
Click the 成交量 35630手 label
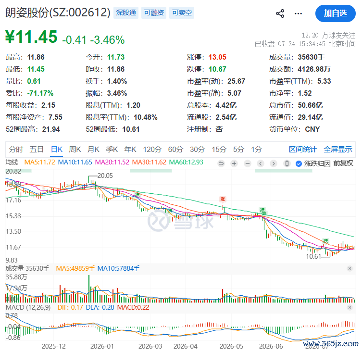point(27,268)
